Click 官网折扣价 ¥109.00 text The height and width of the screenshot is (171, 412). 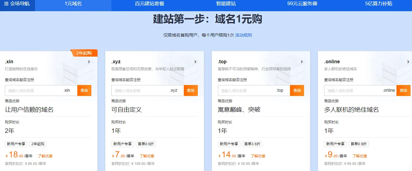(x=133, y=164)
